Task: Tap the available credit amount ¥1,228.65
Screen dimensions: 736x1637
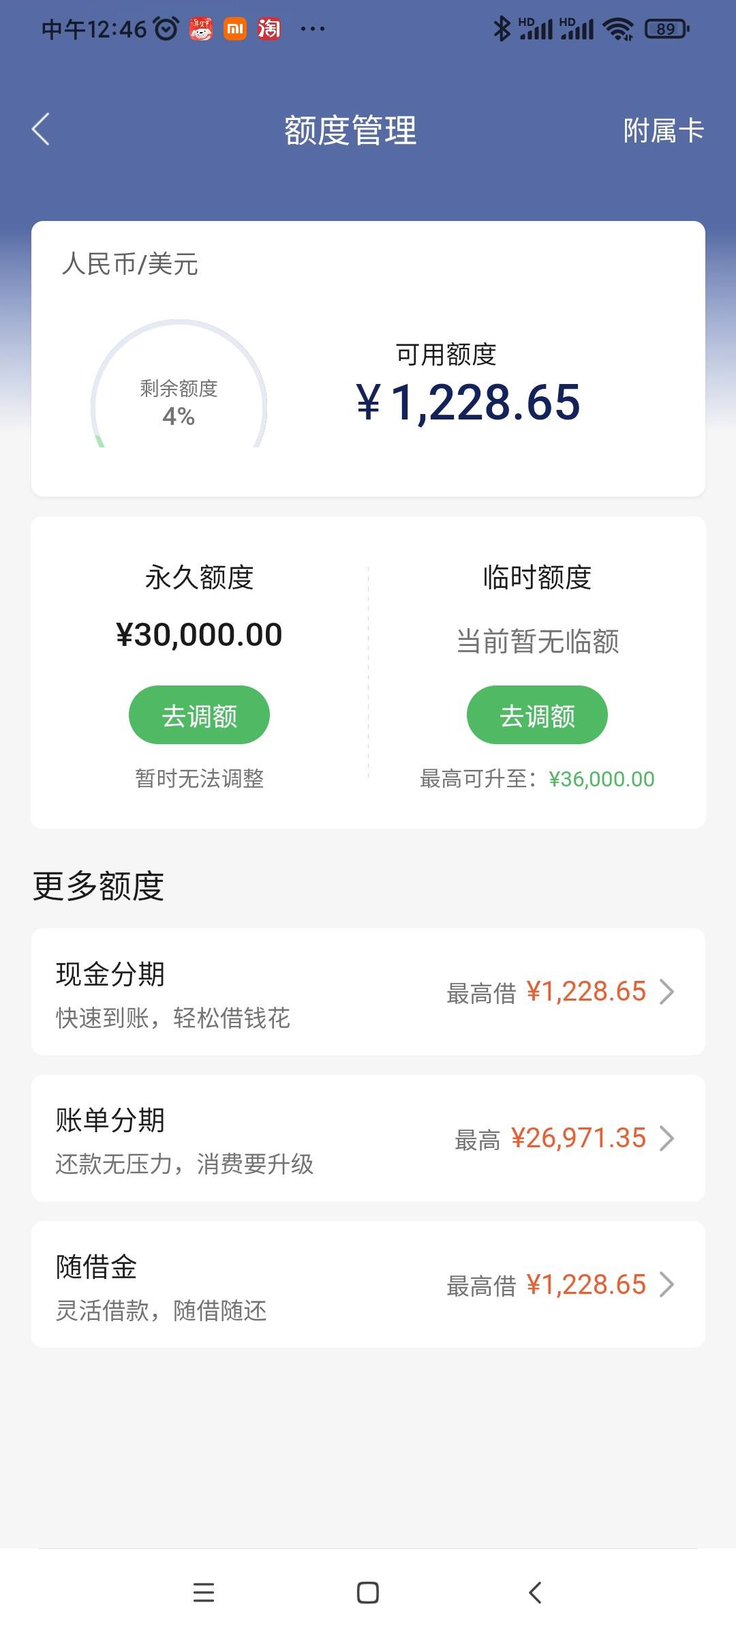Action: pos(468,402)
